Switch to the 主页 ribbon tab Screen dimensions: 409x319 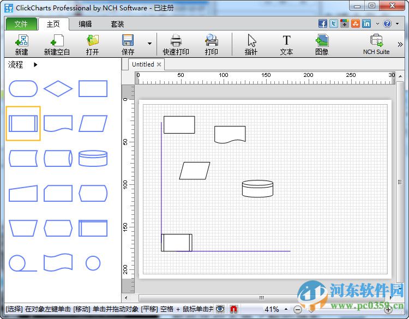click(53, 24)
